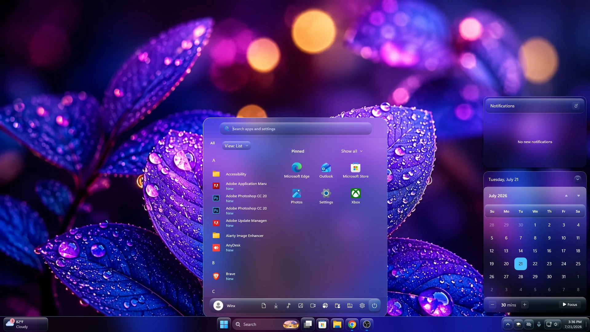Click the OneDrive cloud icon in system tray
Screen dimensions: 590x332
[x=529, y=324]
